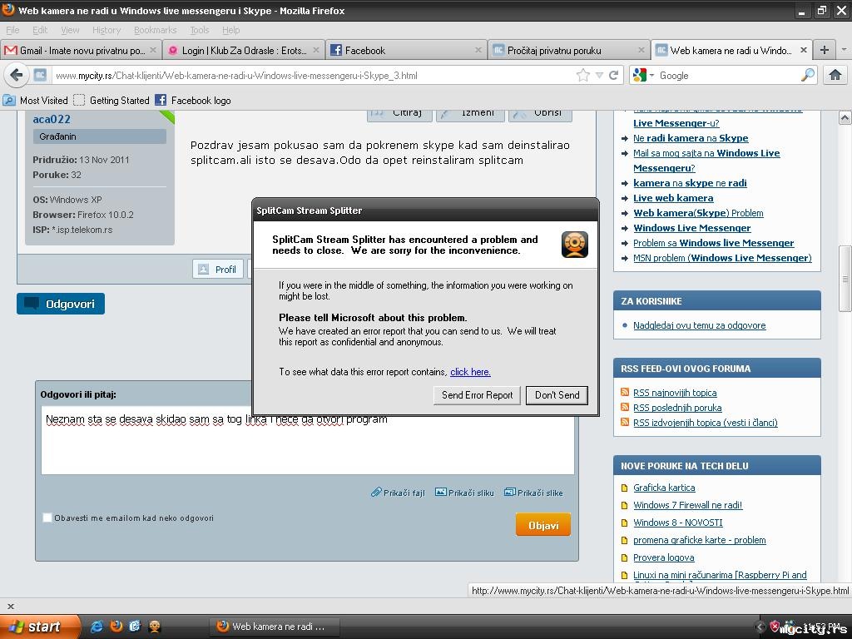This screenshot has width=852, height=639.
Task: Click the Google search input field
Action: 728,76
